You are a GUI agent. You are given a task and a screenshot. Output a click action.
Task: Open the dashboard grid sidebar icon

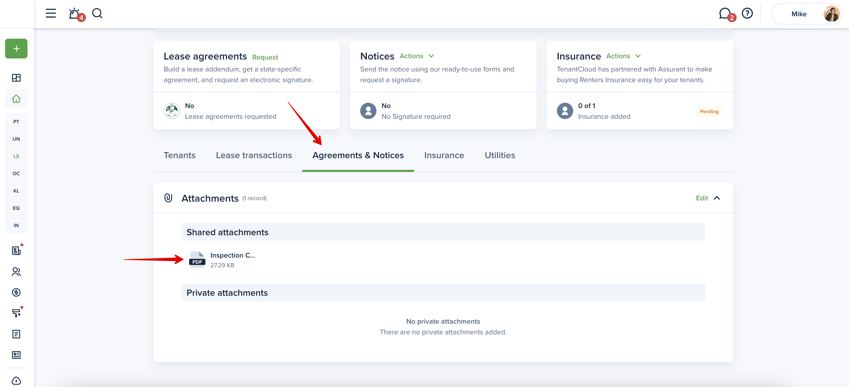pyautogui.click(x=16, y=78)
